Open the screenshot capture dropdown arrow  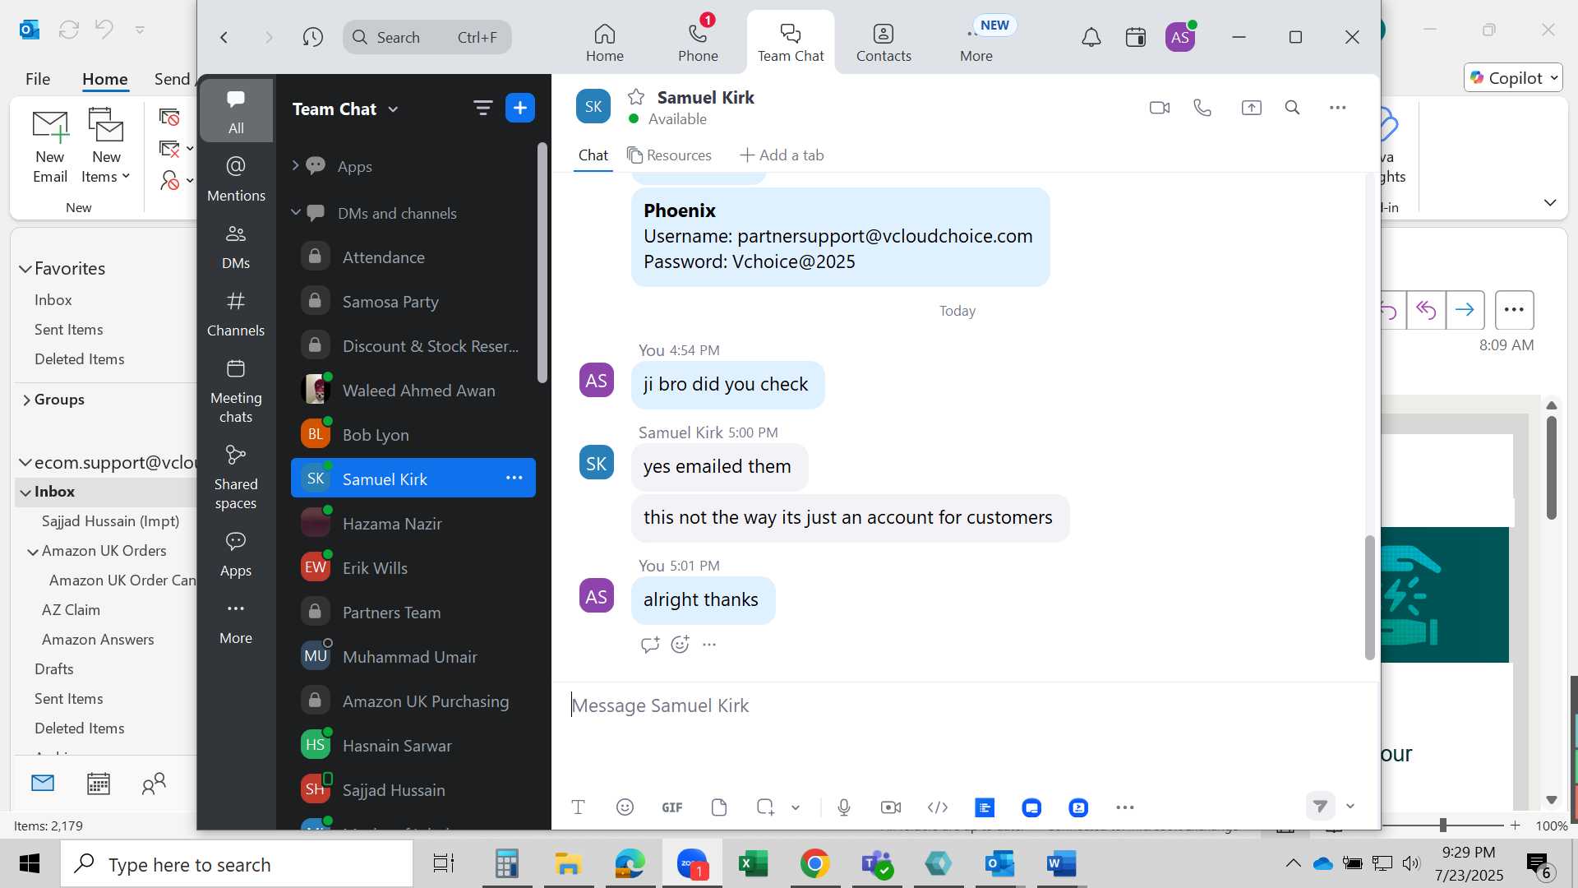pyautogui.click(x=796, y=807)
